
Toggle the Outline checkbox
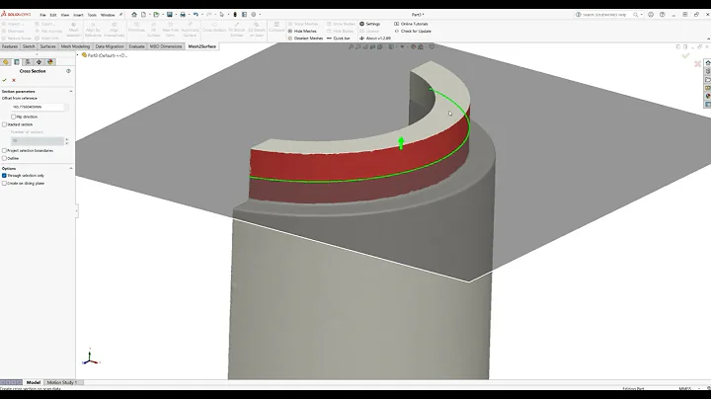click(5, 159)
